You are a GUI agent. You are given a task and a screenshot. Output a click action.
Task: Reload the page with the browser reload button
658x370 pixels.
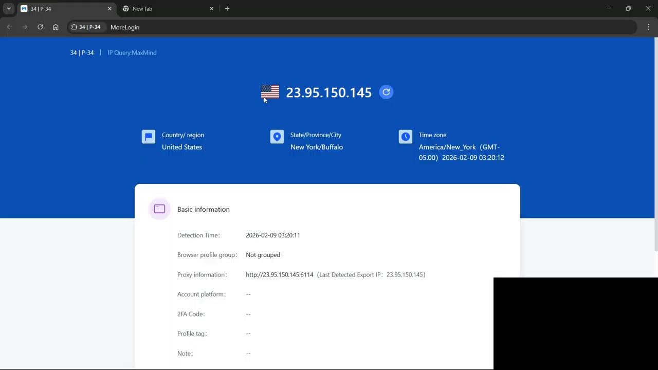(x=40, y=27)
